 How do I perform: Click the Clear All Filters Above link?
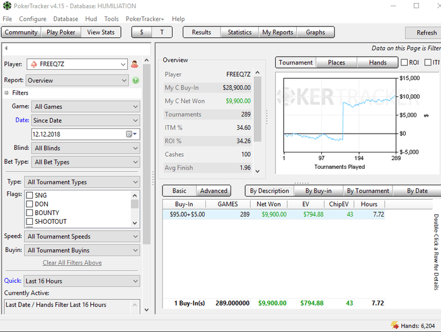[72, 263]
